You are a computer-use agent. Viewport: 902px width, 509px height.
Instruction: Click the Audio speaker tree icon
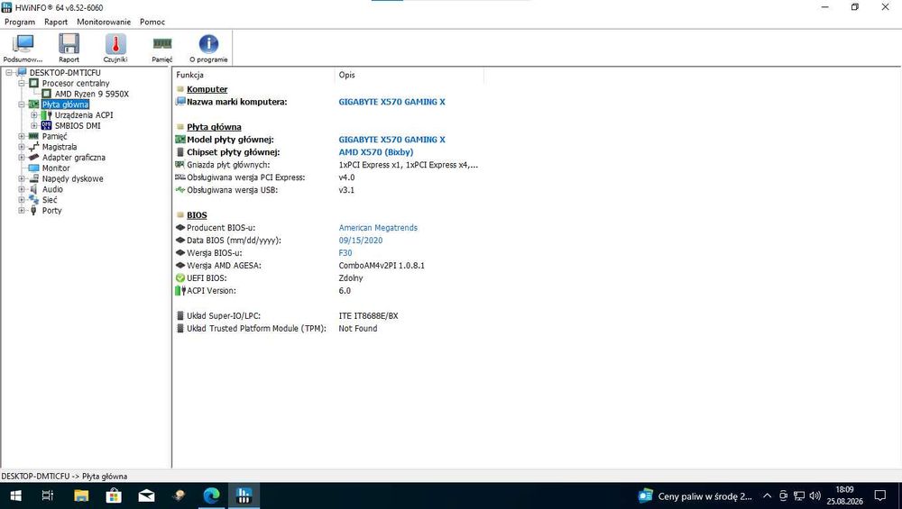[34, 189]
